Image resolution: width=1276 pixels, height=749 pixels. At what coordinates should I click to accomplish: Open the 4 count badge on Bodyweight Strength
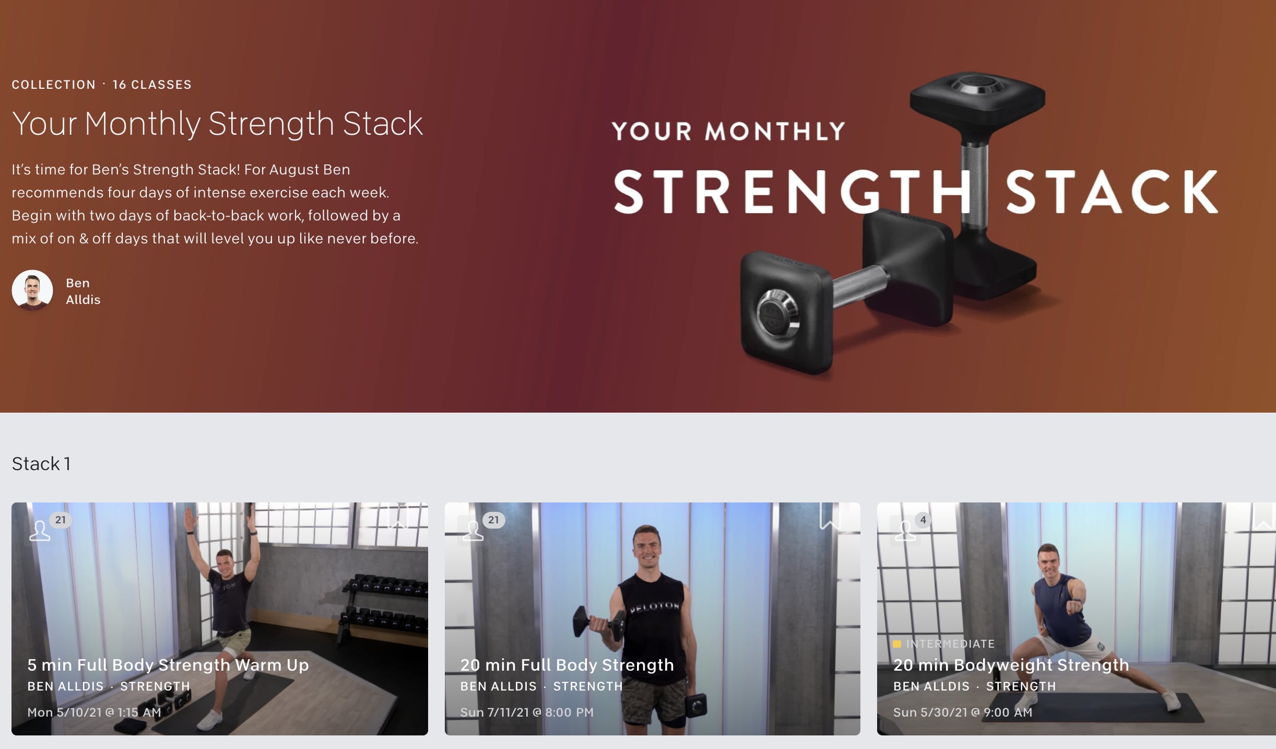point(923,520)
